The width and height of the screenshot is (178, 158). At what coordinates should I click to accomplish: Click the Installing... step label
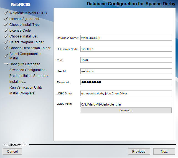[x=17, y=82]
